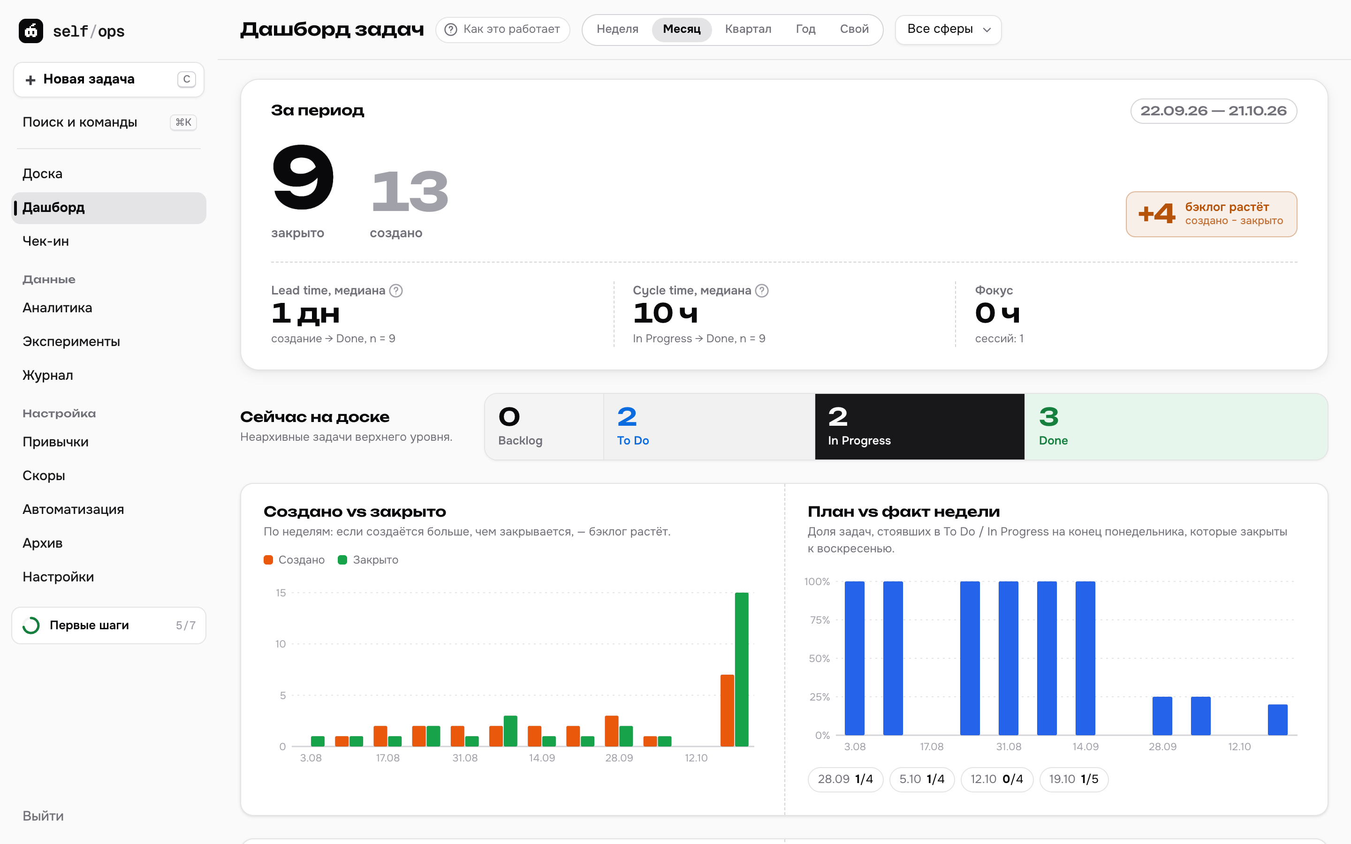Click the 19.10 1/5 week chip

click(1074, 779)
